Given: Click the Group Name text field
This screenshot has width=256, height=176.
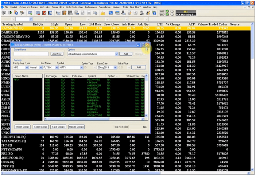Looking at the screenshot, I should tap(31, 54).
